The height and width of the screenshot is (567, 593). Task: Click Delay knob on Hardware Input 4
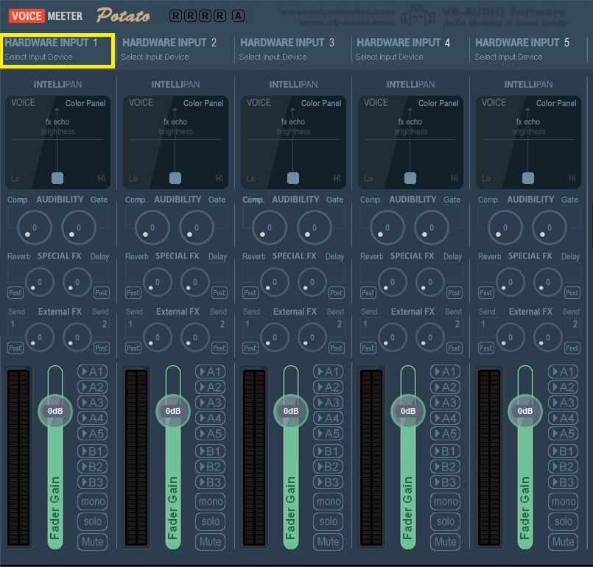[x=429, y=282]
